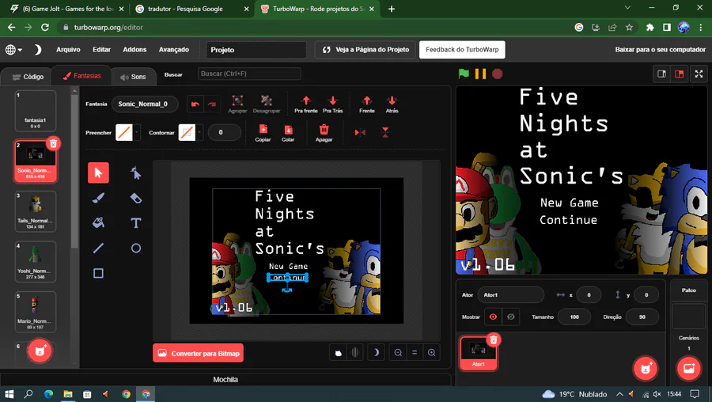Click Veja a Página do Projeto

click(x=365, y=50)
